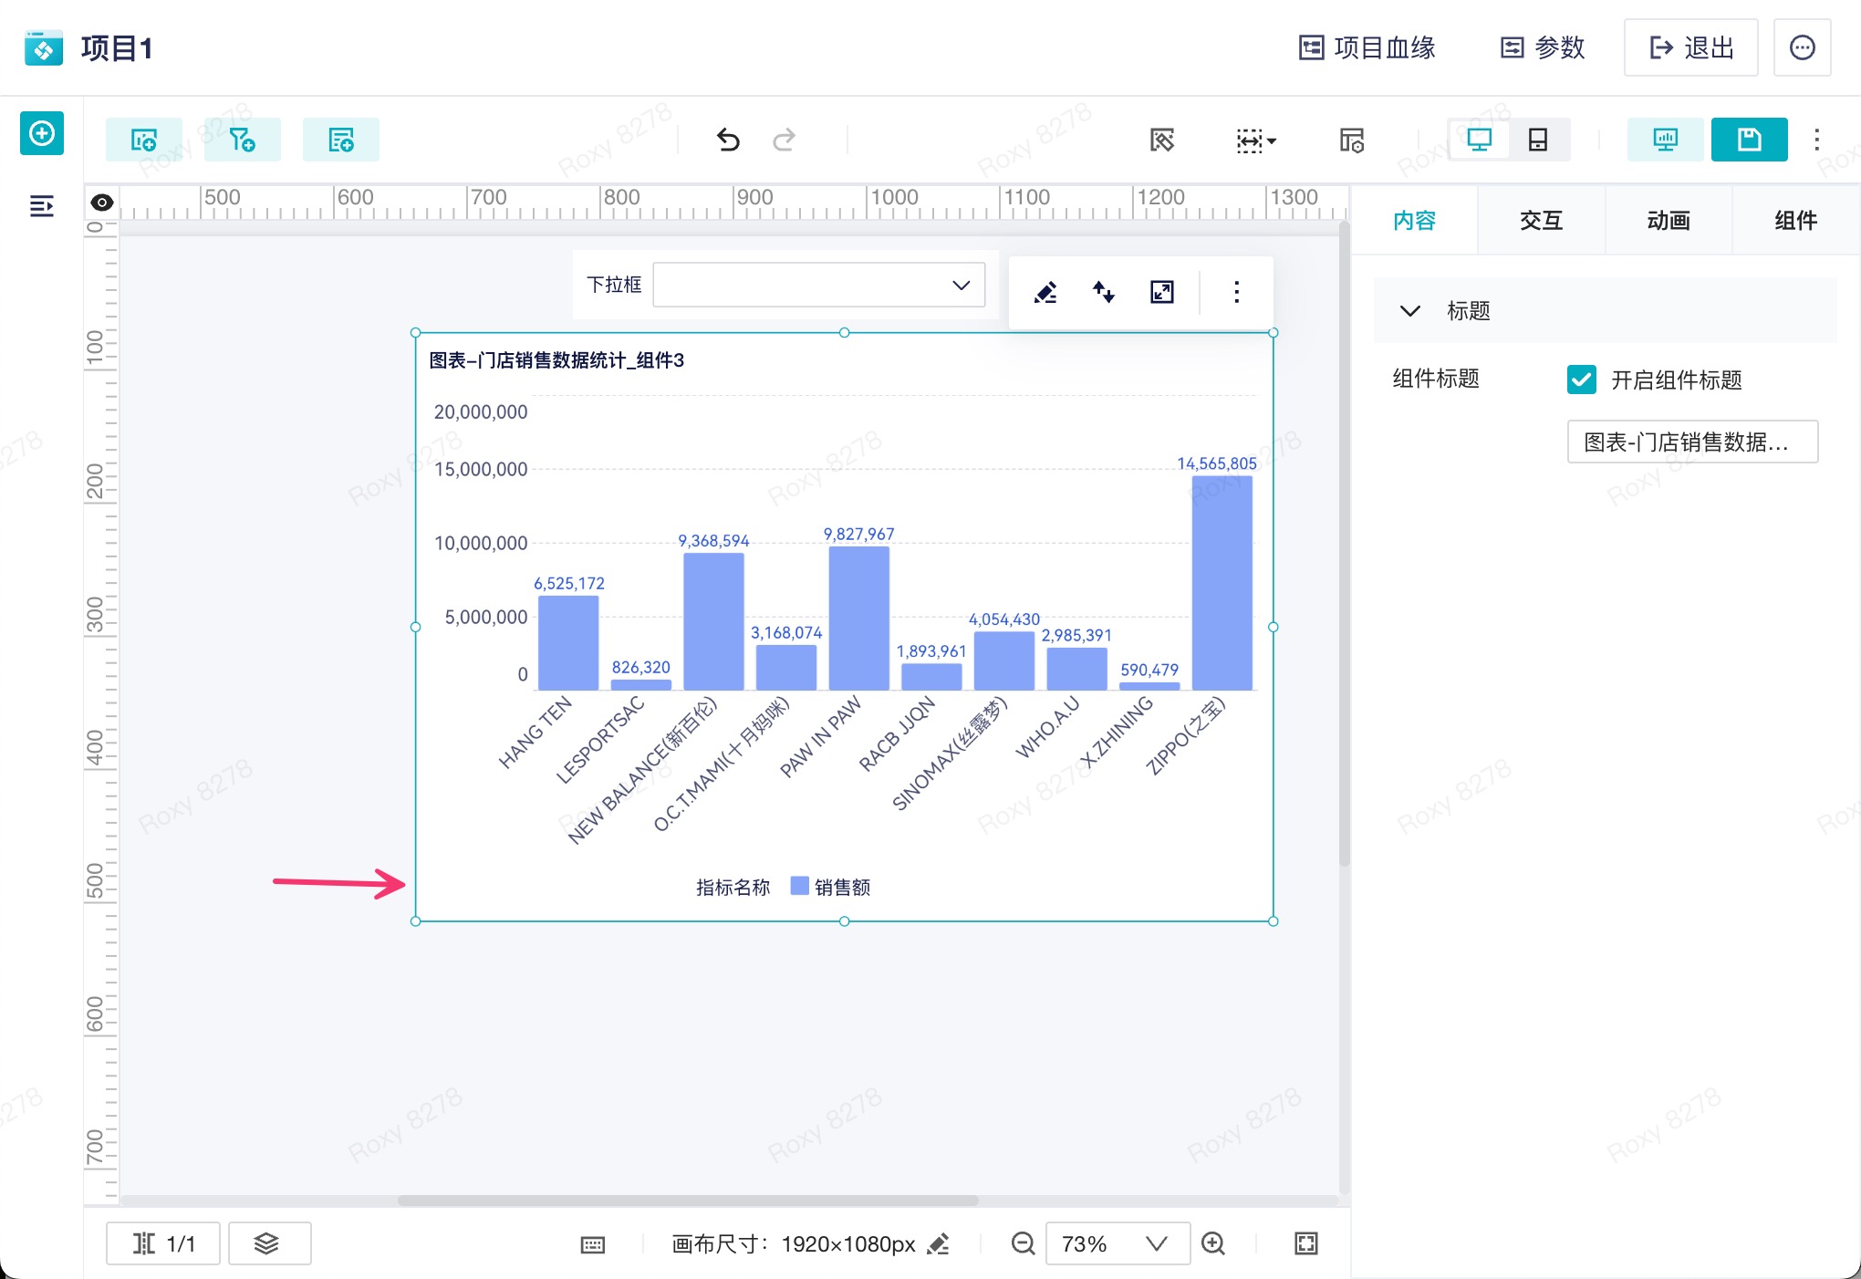This screenshot has width=1861, height=1279.
Task: Click the 退出 exit button
Action: click(x=1690, y=47)
